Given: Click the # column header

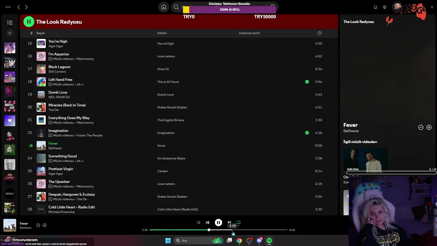Looking at the screenshot, I should pyautogui.click(x=31, y=33).
